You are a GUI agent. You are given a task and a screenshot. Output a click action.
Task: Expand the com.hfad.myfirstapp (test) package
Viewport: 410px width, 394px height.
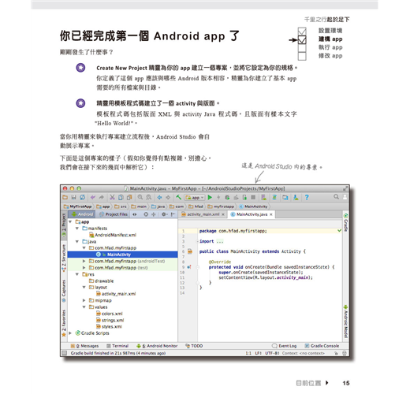84,268
